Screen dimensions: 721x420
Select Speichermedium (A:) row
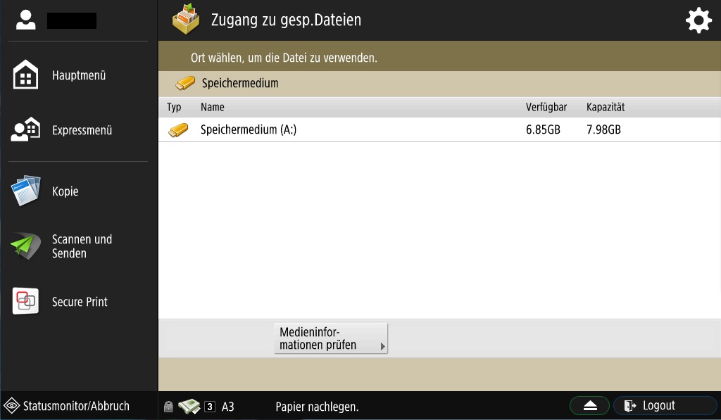[439, 129]
